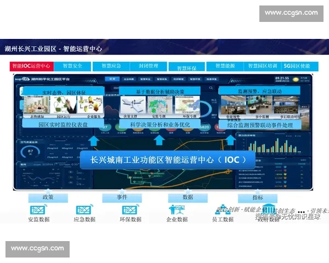Click the 监测预警、应急联动 header
The width and height of the screenshot is (329, 263).
pos(259,92)
